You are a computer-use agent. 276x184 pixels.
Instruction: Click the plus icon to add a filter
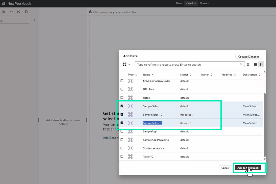[90, 12]
